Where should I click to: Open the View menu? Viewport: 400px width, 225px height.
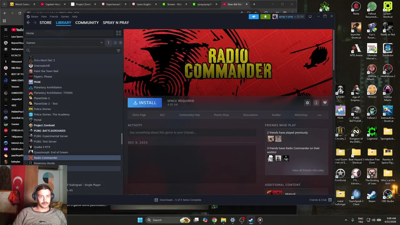click(44, 17)
